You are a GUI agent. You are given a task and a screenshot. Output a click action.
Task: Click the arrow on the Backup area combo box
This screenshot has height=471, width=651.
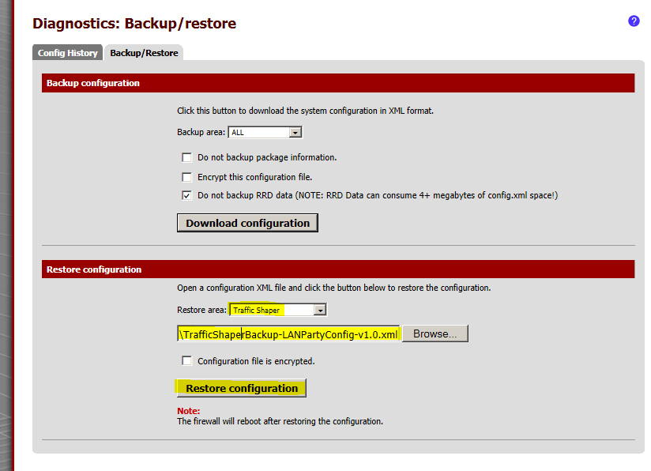tap(295, 133)
